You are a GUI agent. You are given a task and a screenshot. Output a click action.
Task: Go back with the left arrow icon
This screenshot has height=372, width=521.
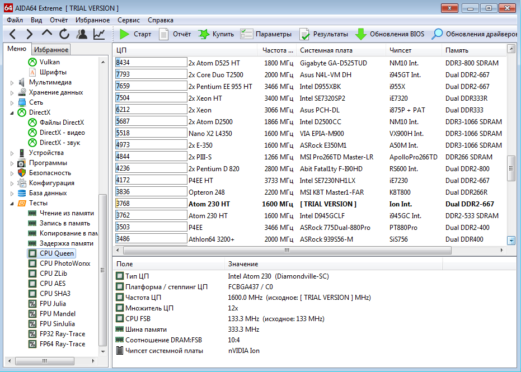[x=13, y=34]
